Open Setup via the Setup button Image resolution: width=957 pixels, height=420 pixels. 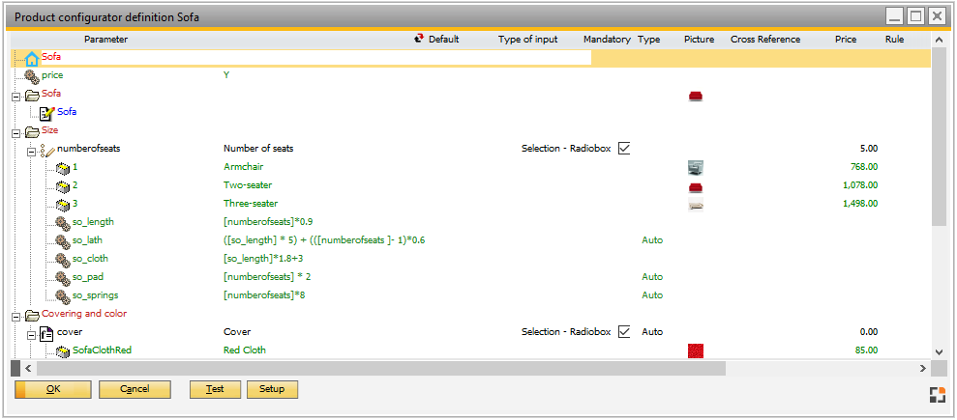272,389
